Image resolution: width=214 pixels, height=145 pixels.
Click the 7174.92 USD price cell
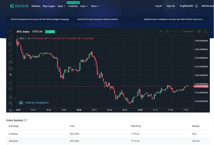click(135, 134)
